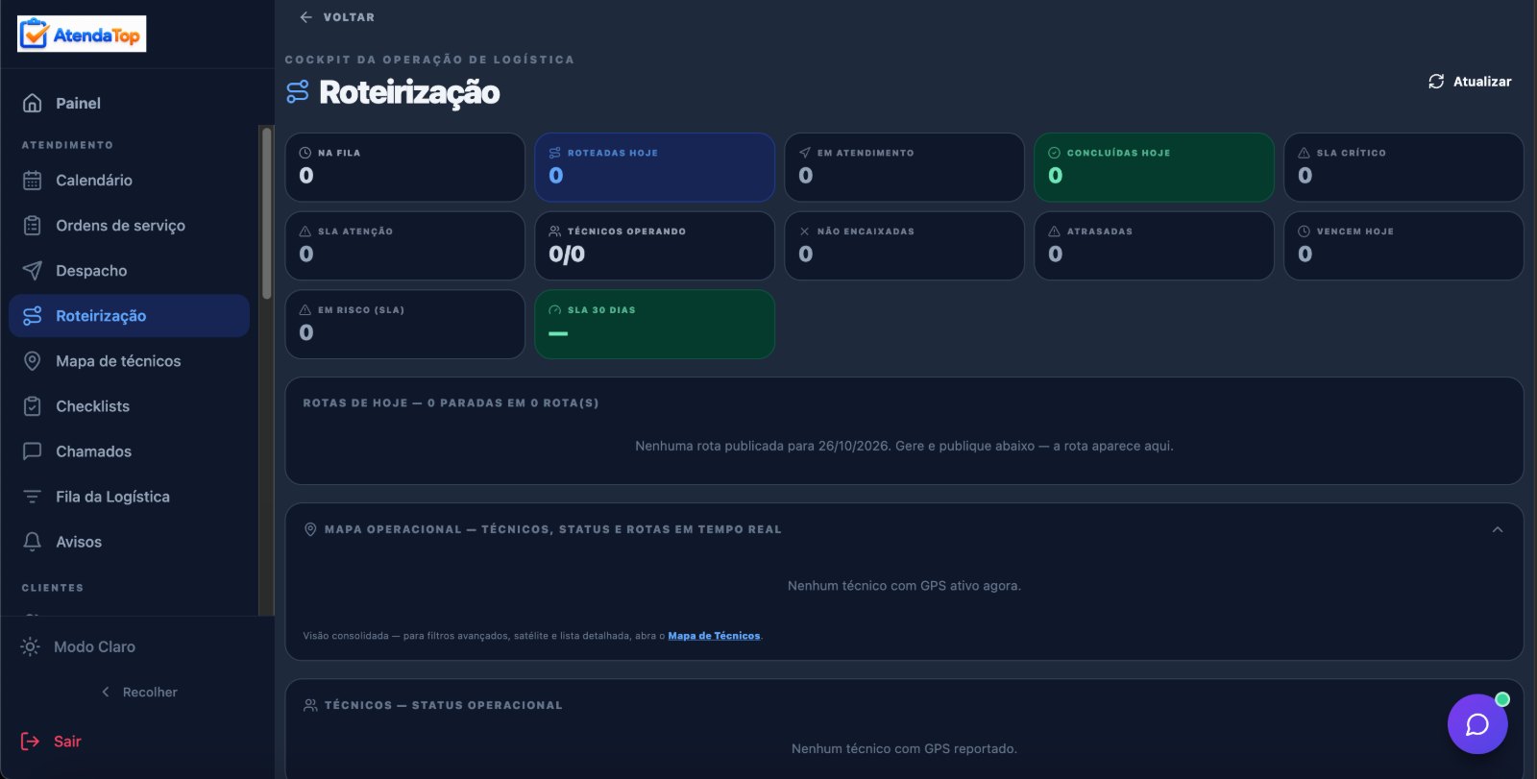
Task: Click the Fila da Logística filter icon
Action: point(32,496)
